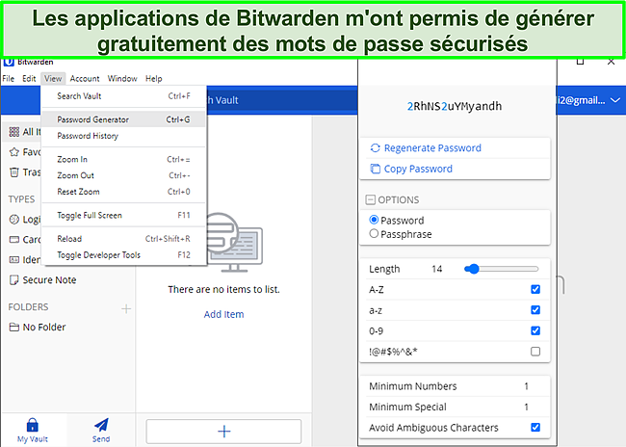Choose Toggle Developer Tools menu entry
This screenshot has width=626, height=447.
124,255
